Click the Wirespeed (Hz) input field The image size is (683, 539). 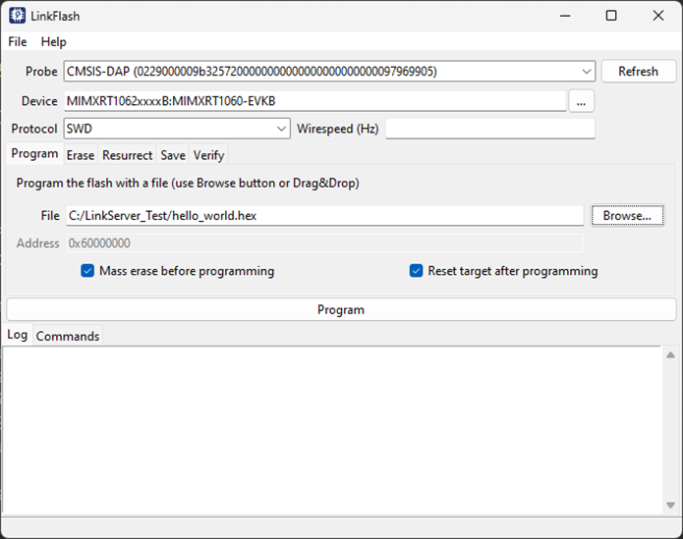(x=489, y=129)
